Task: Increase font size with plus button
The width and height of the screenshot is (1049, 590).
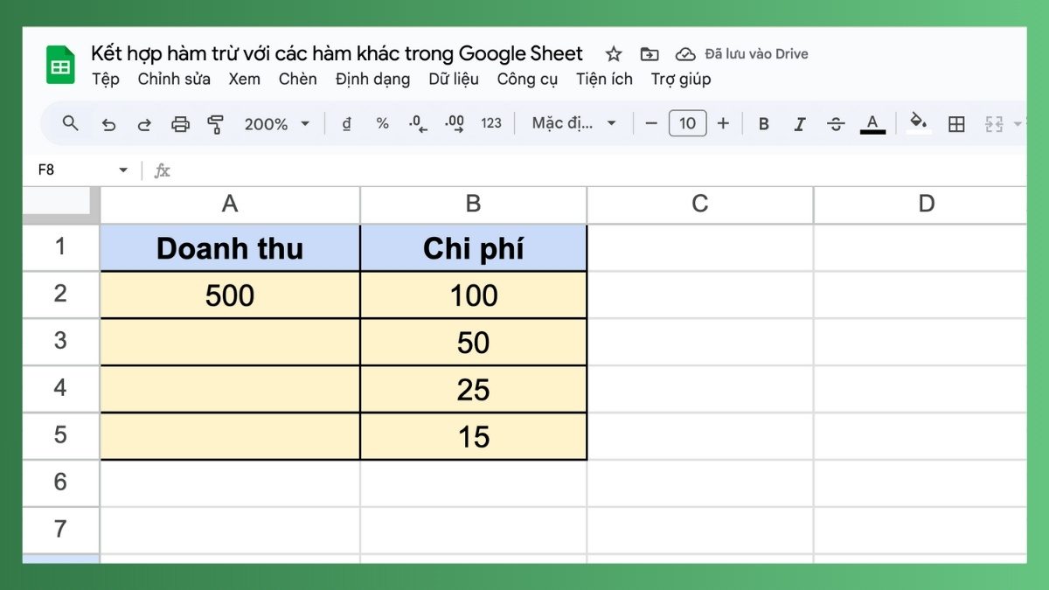Action: point(723,124)
